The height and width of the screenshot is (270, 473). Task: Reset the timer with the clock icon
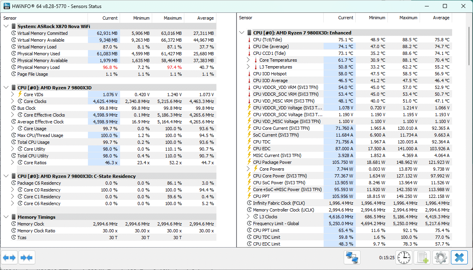click(x=404, y=258)
